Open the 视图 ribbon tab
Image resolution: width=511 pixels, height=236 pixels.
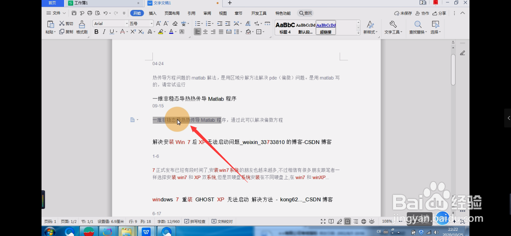pyautogui.click(x=223, y=13)
